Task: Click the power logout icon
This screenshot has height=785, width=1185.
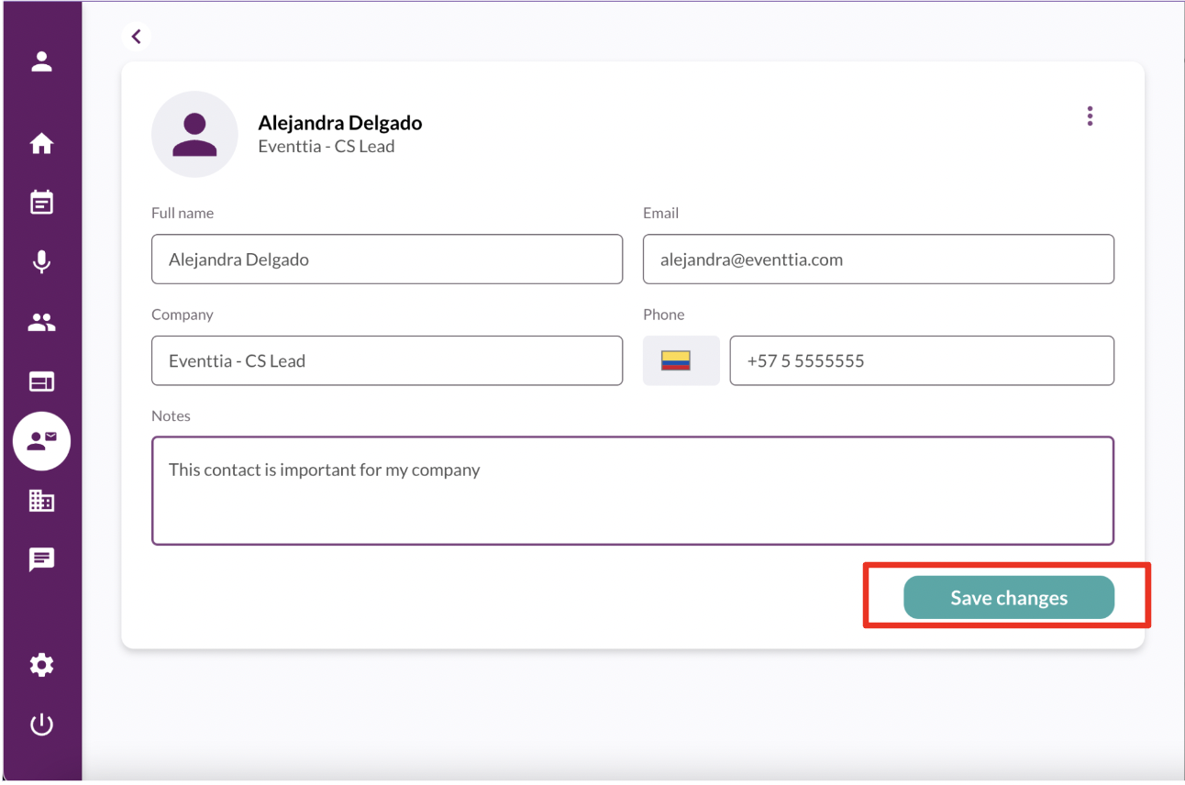Action: tap(41, 724)
